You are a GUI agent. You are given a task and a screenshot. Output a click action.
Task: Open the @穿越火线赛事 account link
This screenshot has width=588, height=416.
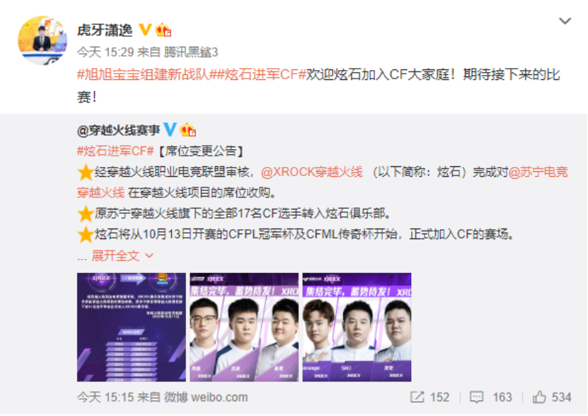point(118,129)
